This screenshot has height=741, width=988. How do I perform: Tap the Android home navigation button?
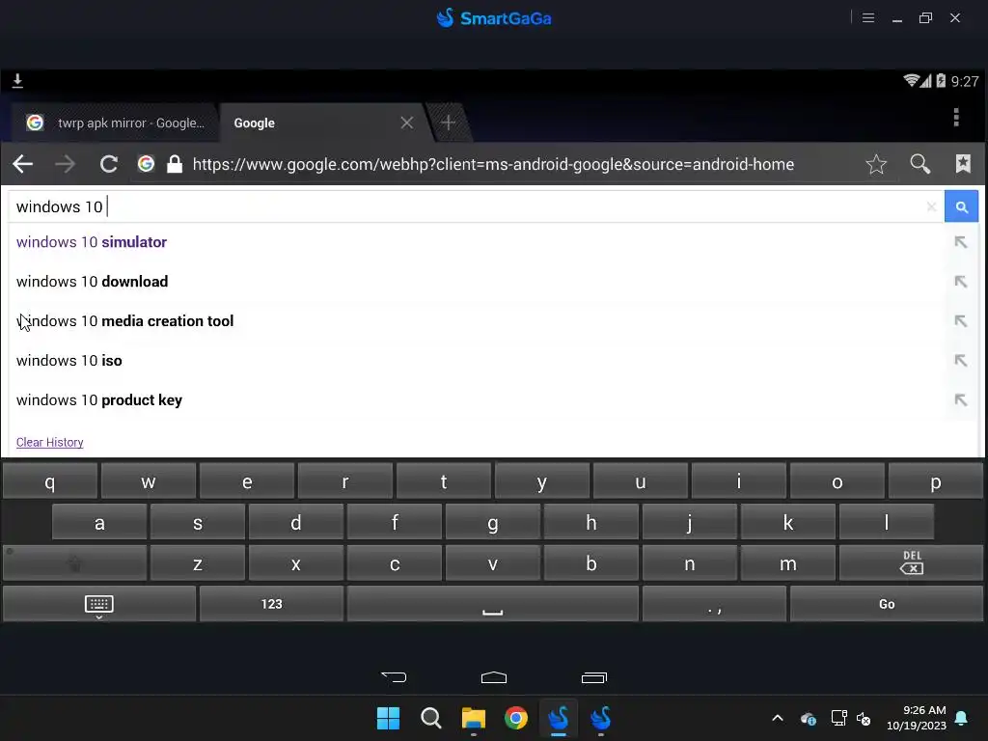[493, 677]
